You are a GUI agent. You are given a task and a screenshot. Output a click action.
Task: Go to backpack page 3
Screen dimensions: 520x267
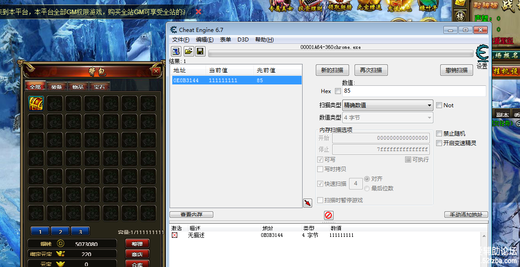pos(80,231)
